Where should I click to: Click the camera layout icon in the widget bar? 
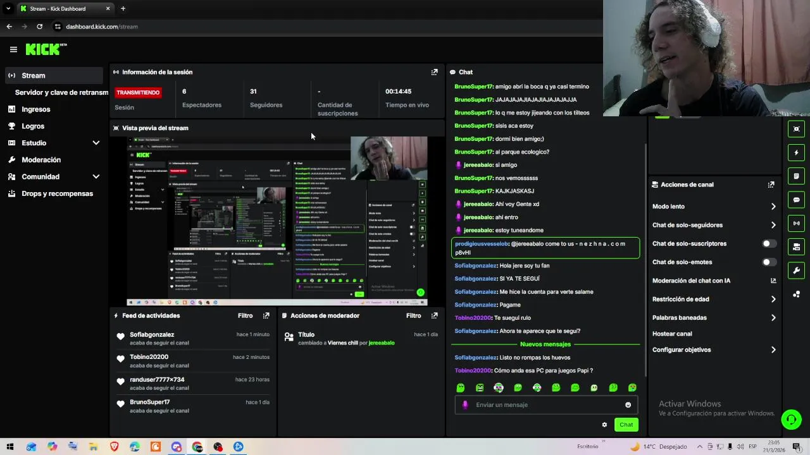796,246
